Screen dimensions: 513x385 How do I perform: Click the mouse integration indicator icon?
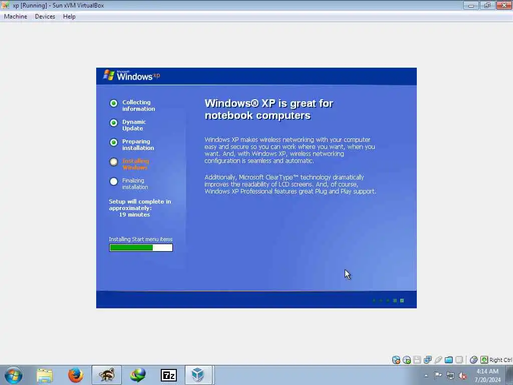(473, 360)
